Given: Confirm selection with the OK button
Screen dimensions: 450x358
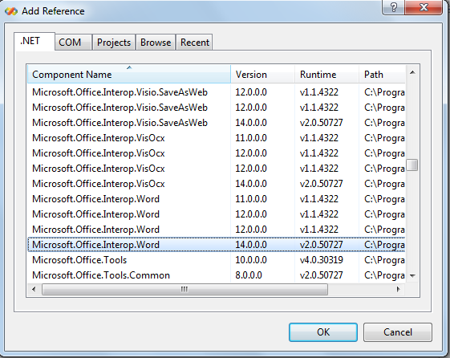Looking at the screenshot, I should click(x=323, y=332).
